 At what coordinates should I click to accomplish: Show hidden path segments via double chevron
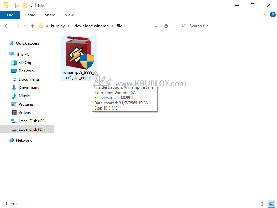click(47, 26)
